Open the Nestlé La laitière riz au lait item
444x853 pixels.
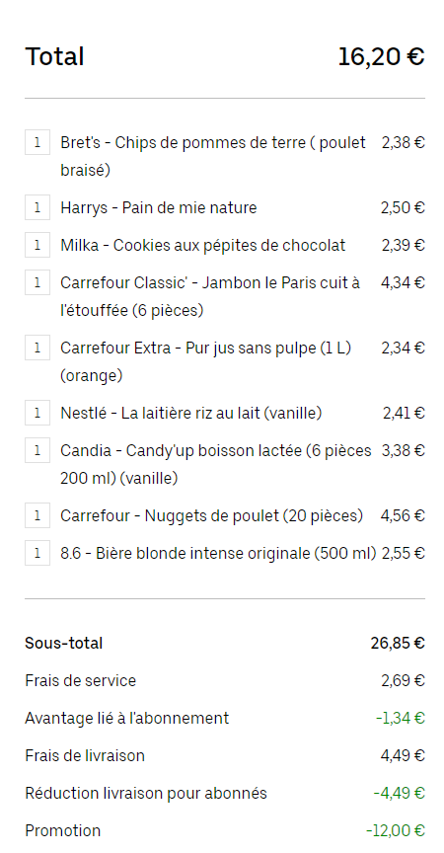(x=190, y=414)
